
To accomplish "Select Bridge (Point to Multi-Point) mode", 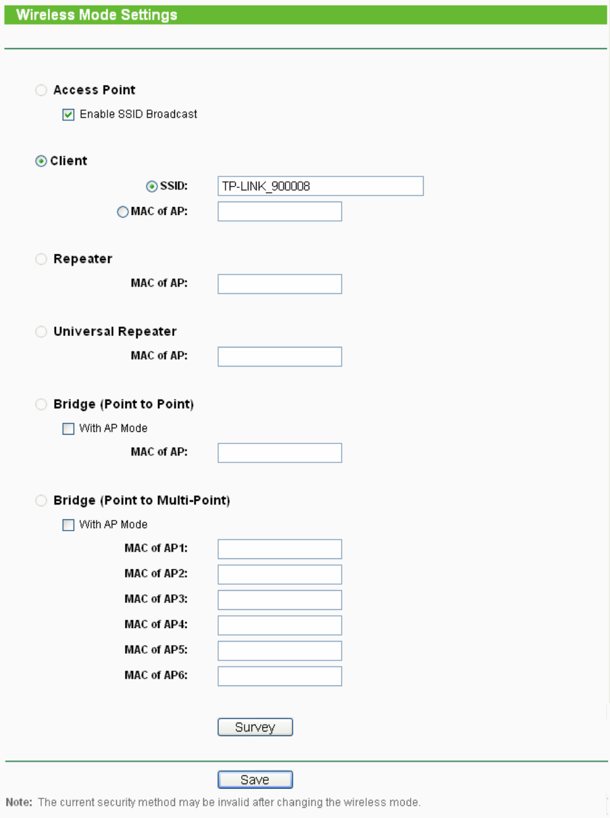I will pos(41,501).
